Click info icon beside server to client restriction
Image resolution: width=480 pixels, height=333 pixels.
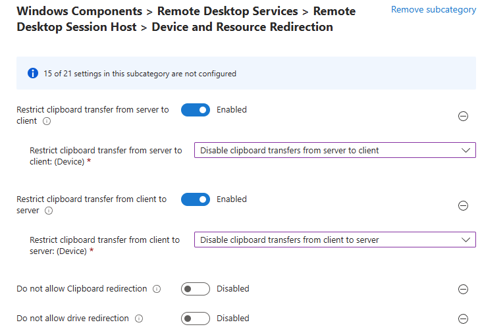point(46,122)
